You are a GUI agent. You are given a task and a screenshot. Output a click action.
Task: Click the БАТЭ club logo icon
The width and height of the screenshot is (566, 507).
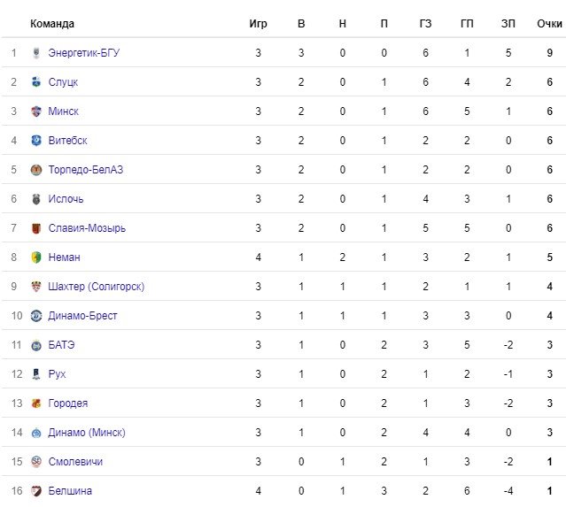point(36,345)
